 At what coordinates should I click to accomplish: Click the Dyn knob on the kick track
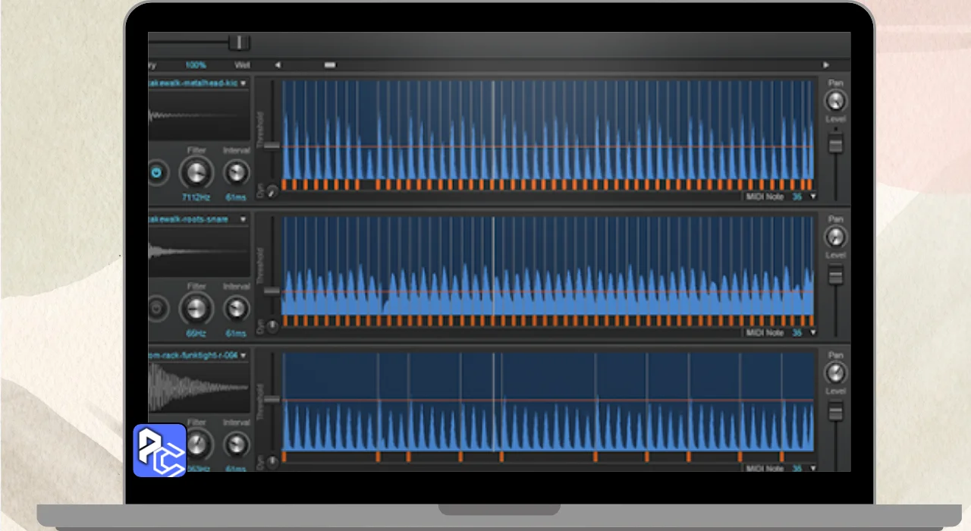coord(272,193)
